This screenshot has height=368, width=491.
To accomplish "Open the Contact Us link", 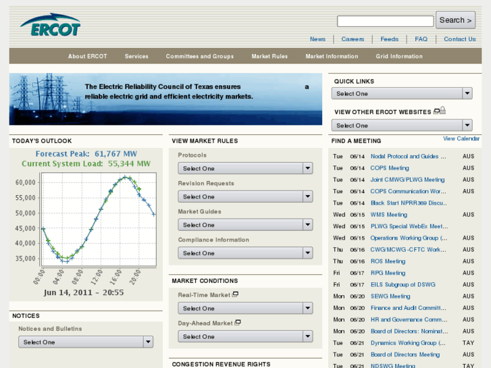I will click(x=460, y=39).
